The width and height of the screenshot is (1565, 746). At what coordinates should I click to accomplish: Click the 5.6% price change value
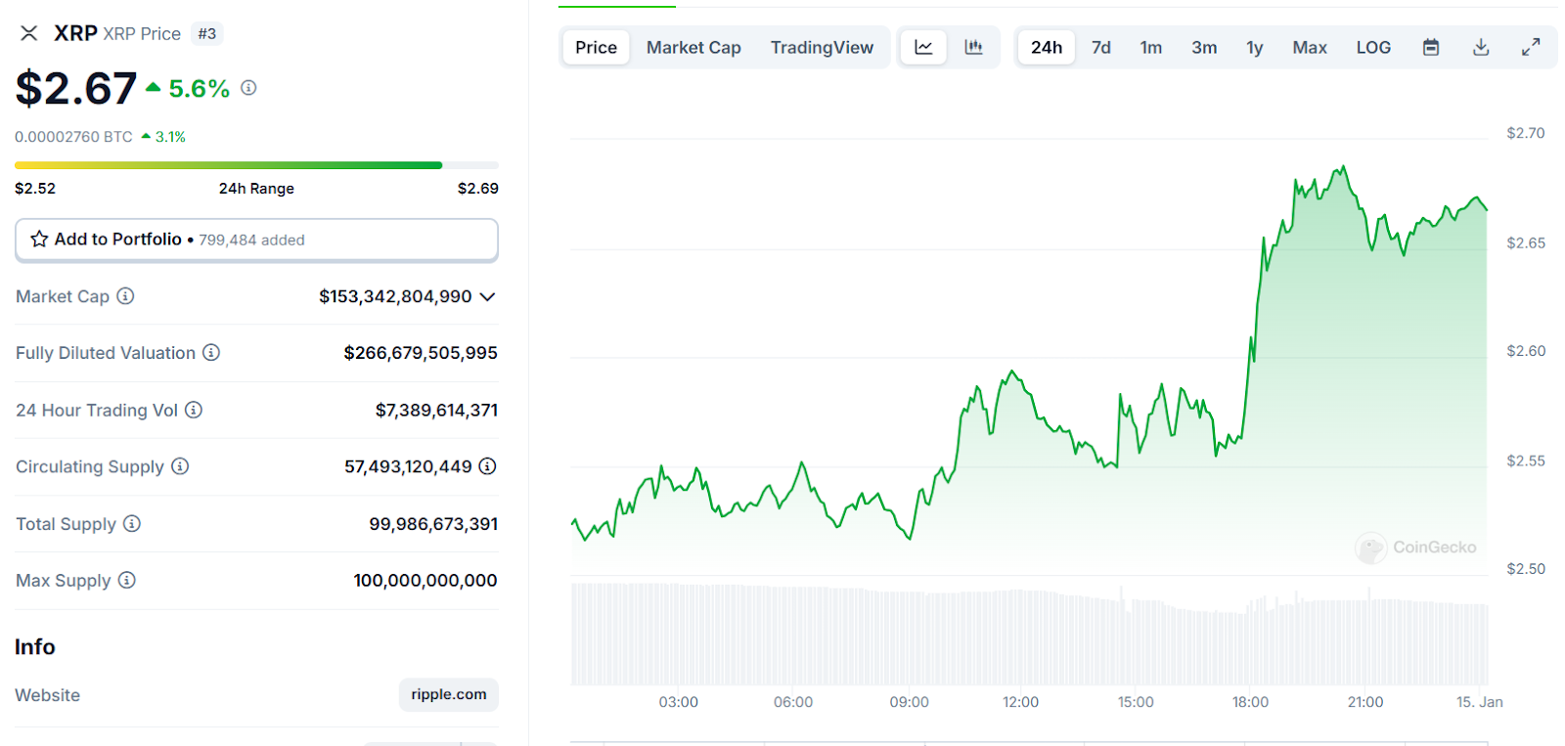pyautogui.click(x=199, y=88)
